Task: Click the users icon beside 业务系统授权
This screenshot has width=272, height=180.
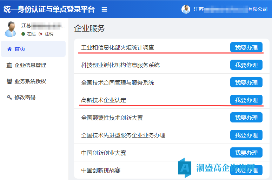Action: [x=9, y=81]
